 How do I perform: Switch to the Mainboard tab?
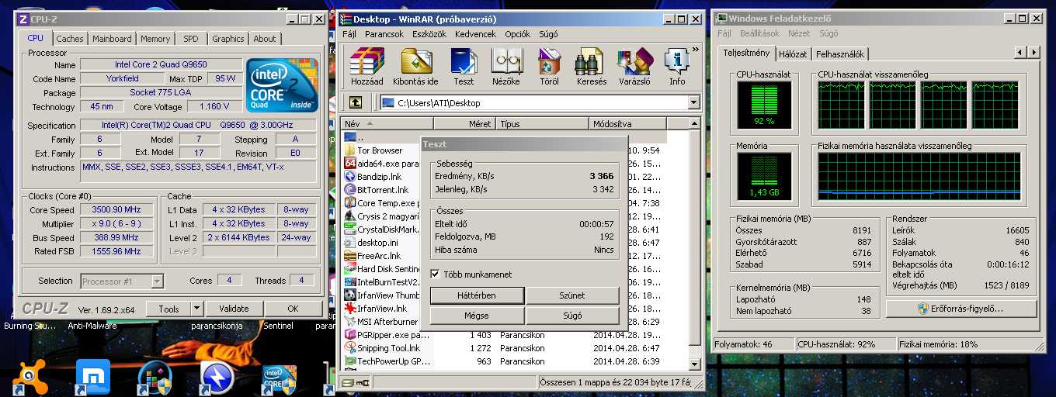pos(112,39)
